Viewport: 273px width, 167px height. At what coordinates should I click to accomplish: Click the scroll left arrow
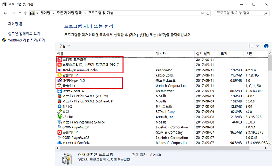tap(58, 148)
